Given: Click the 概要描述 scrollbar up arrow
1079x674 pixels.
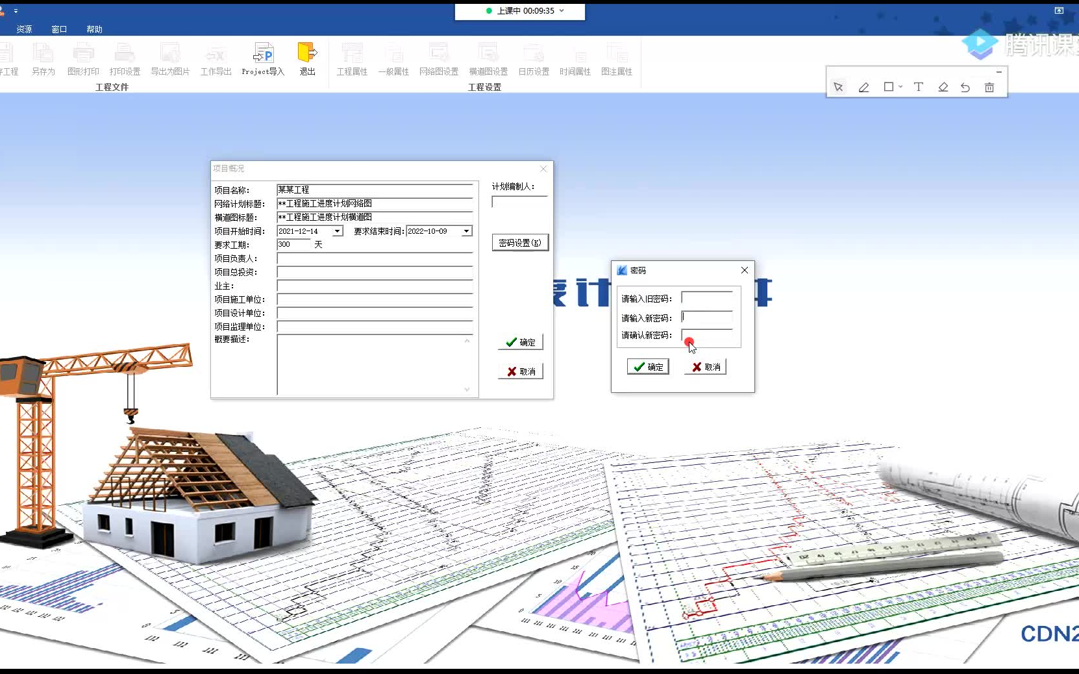Looking at the screenshot, I should [x=467, y=340].
